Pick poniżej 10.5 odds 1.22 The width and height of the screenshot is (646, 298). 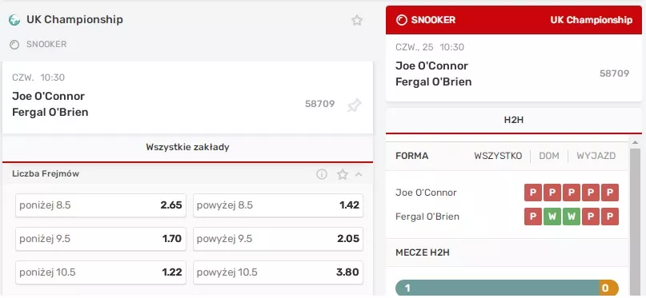[x=101, y=272]
